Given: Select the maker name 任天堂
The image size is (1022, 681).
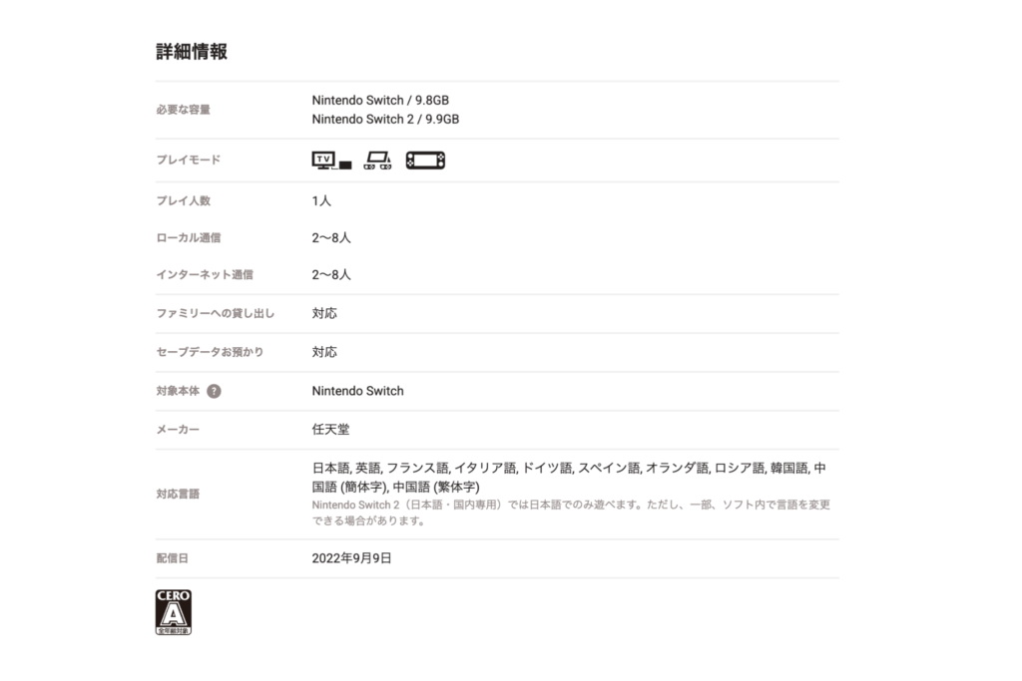Looking at the screenshot, I should click(330, 429).
